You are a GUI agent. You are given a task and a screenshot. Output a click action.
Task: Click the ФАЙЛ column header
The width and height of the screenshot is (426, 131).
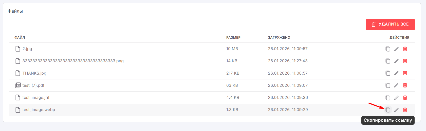click(20, 37)
